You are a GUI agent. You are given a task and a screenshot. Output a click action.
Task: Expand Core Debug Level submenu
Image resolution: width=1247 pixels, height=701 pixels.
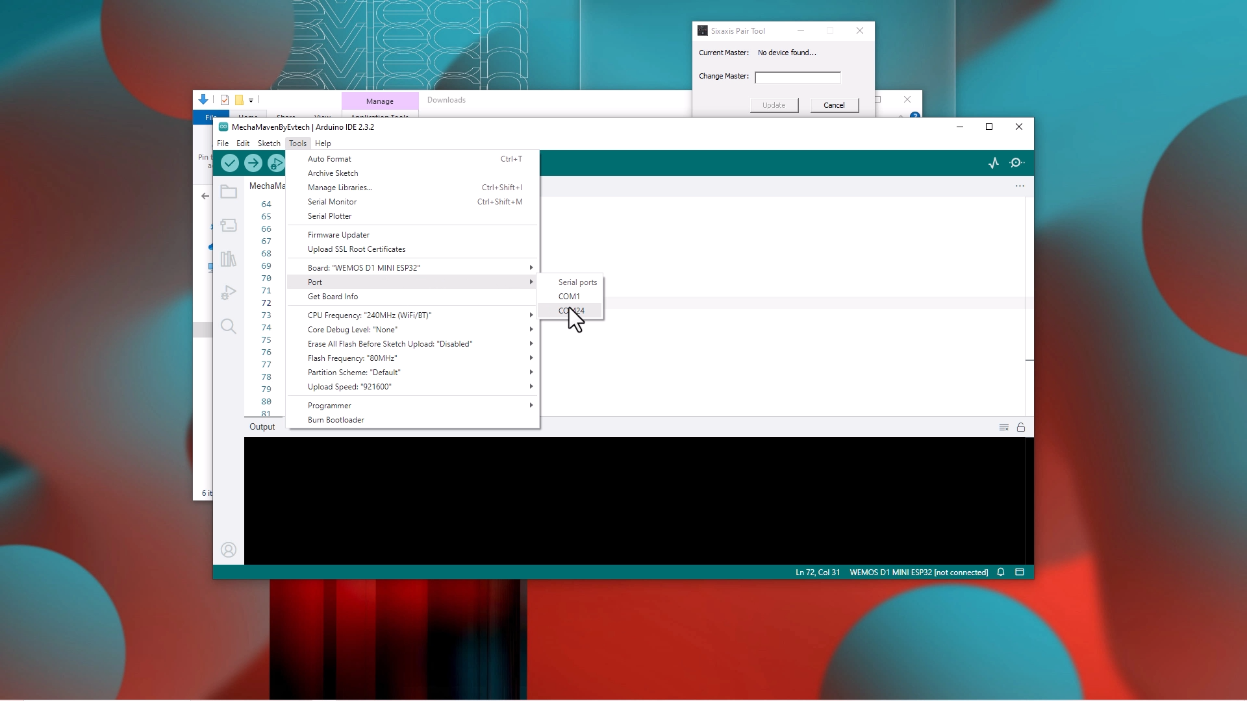click(413, 330)
